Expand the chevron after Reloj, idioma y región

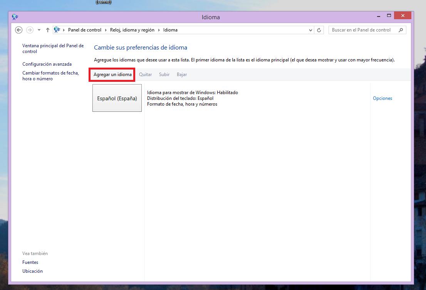(x=159, y=30)
